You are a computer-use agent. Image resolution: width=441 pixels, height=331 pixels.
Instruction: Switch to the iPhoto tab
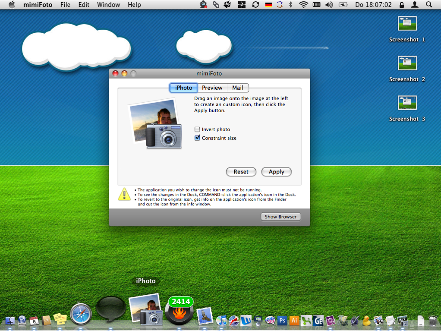184,88
